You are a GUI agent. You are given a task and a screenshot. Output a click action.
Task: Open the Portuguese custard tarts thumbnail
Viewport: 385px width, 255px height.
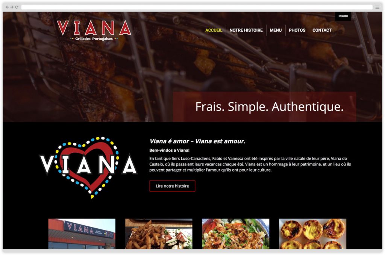(312, 234)
